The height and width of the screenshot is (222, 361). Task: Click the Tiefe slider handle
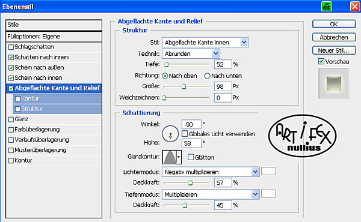(166, 65)
